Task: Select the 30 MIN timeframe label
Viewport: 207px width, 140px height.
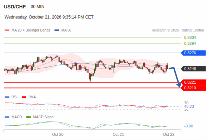Action: 38,7
